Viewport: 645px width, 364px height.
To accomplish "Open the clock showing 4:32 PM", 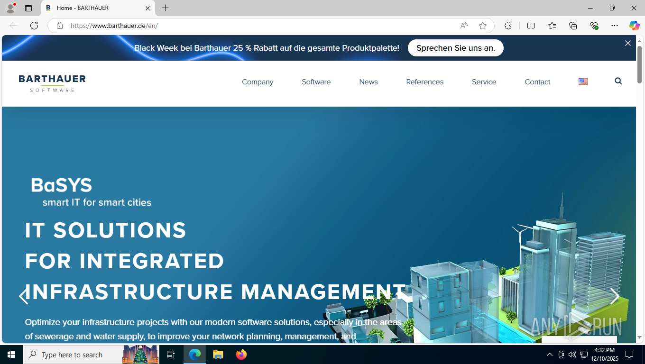I will pyautogui.click(x=604, y=355).
